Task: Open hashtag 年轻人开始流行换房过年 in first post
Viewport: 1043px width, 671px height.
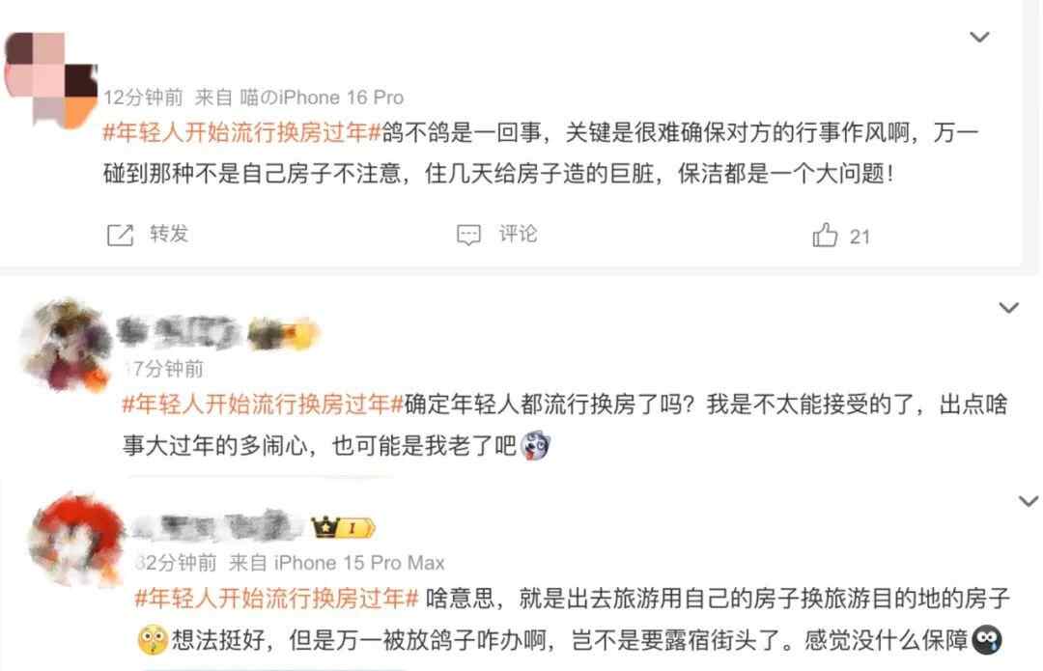Action: (x=242, y=133)
